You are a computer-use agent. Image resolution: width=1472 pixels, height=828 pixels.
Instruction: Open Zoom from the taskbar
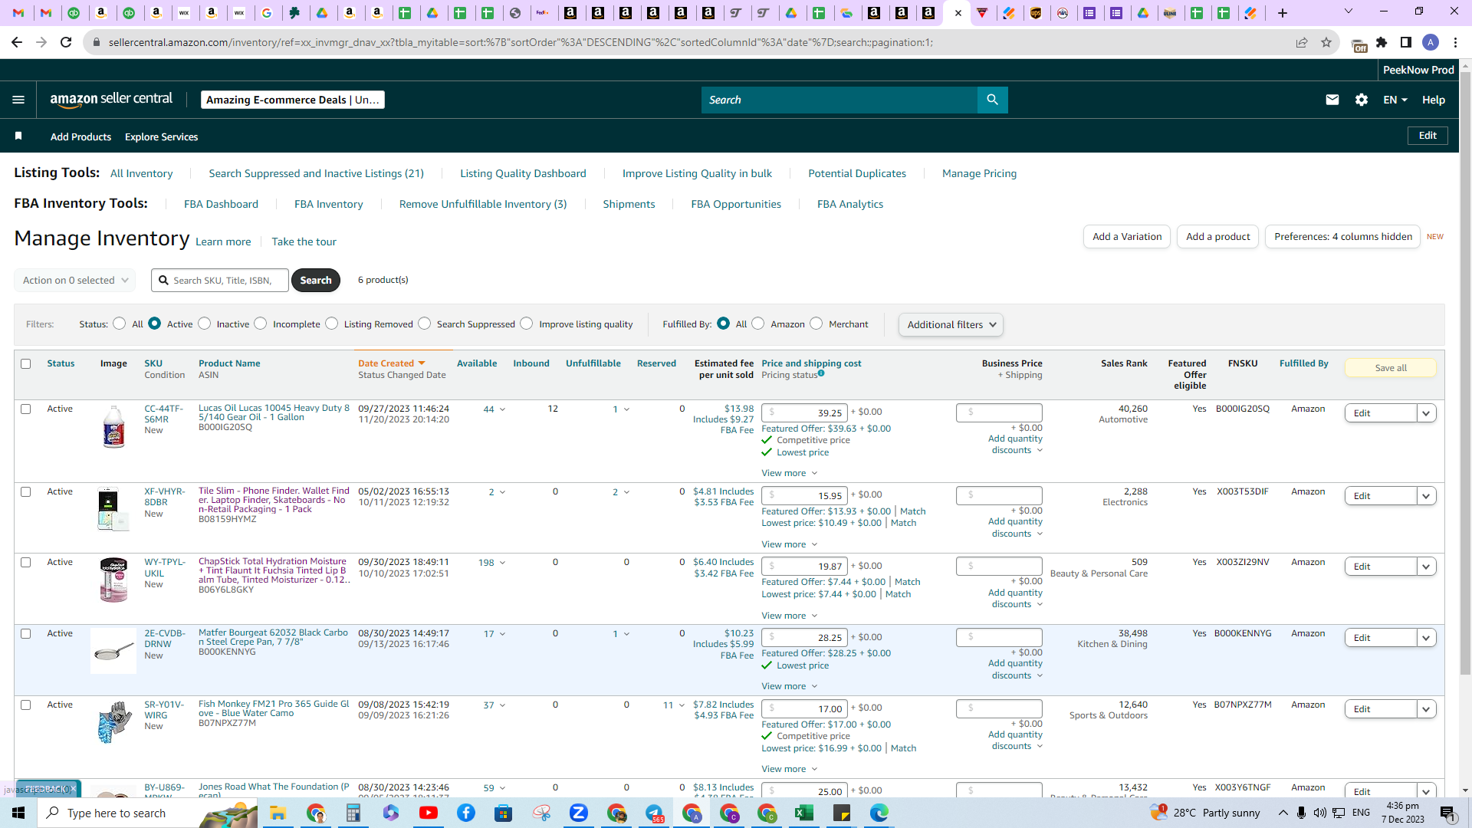coord(579,813)
